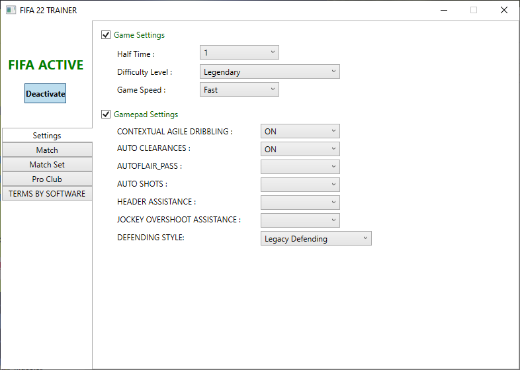The width and height of the screenshot is (520, 370).
Task: Open the Auto Shots dropdown
Action: coord(300,185)
